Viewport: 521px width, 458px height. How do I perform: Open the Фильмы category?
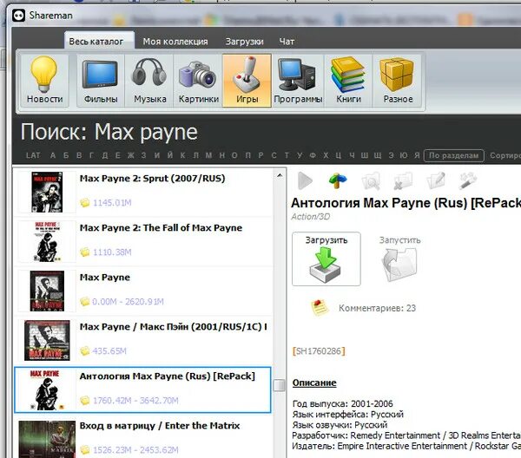pos(101,81)
